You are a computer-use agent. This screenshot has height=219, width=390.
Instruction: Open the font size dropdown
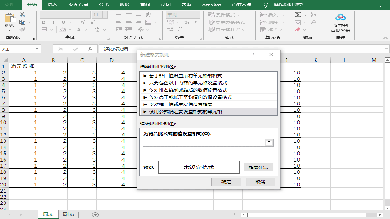(105, 15)
